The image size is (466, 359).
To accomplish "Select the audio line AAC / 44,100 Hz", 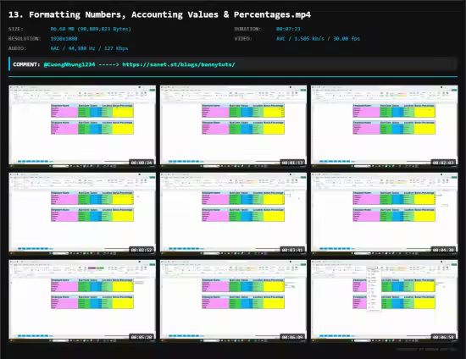I will click(x=89, y=48).
